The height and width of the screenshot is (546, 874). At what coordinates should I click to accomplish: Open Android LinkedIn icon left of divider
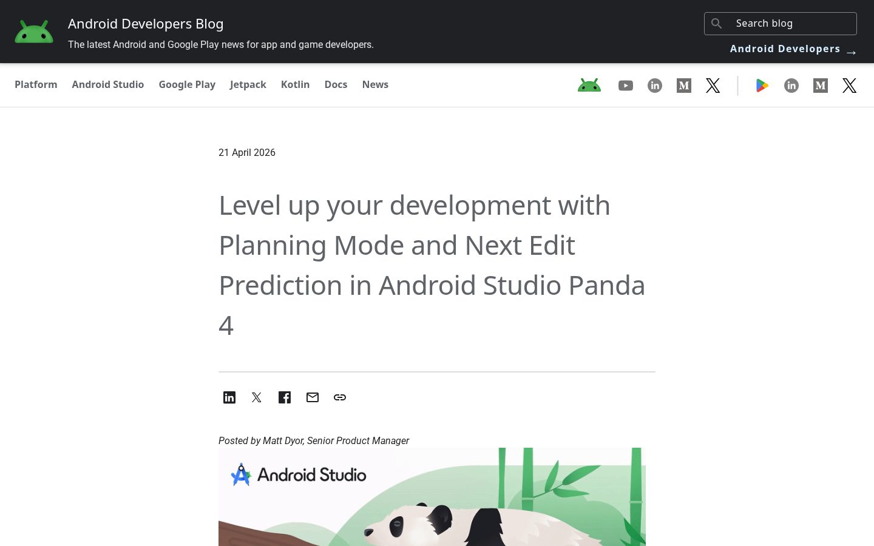pyautogui.click(x=655, y=86)
